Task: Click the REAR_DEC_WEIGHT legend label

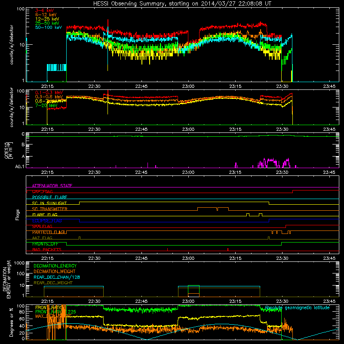Action: pos(53,283)
